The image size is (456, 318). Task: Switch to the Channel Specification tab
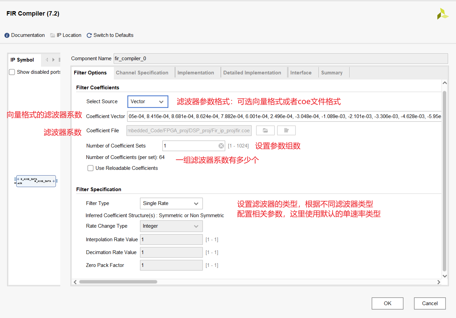click(x=142, y=73)
